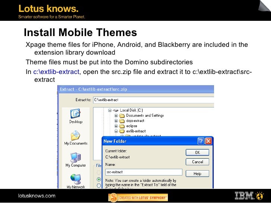The height and width of the screenshot is (203, 271).
Task: Collapse the Local Disk (C:) node
Action: (110, 110)
